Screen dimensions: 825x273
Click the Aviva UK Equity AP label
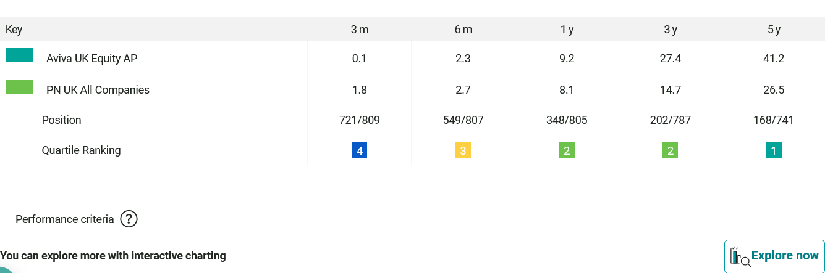click(x=91, y=59)
